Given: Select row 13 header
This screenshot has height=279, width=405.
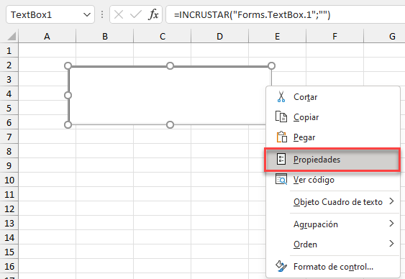Looking at the screenshot, I should 9,223.
